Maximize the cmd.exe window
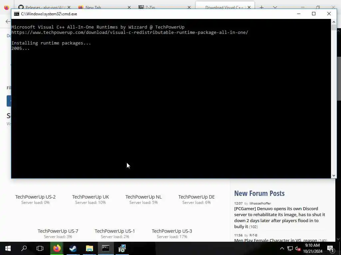This screenshot has height=255, width=341. point(314,14)
